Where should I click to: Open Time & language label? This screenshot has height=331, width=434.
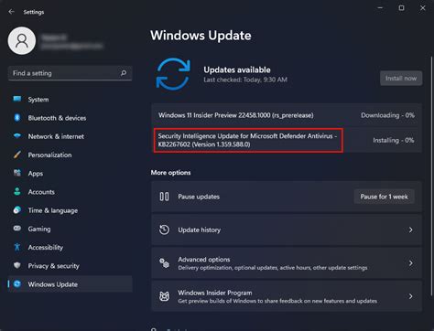click(x=53, y=210)
